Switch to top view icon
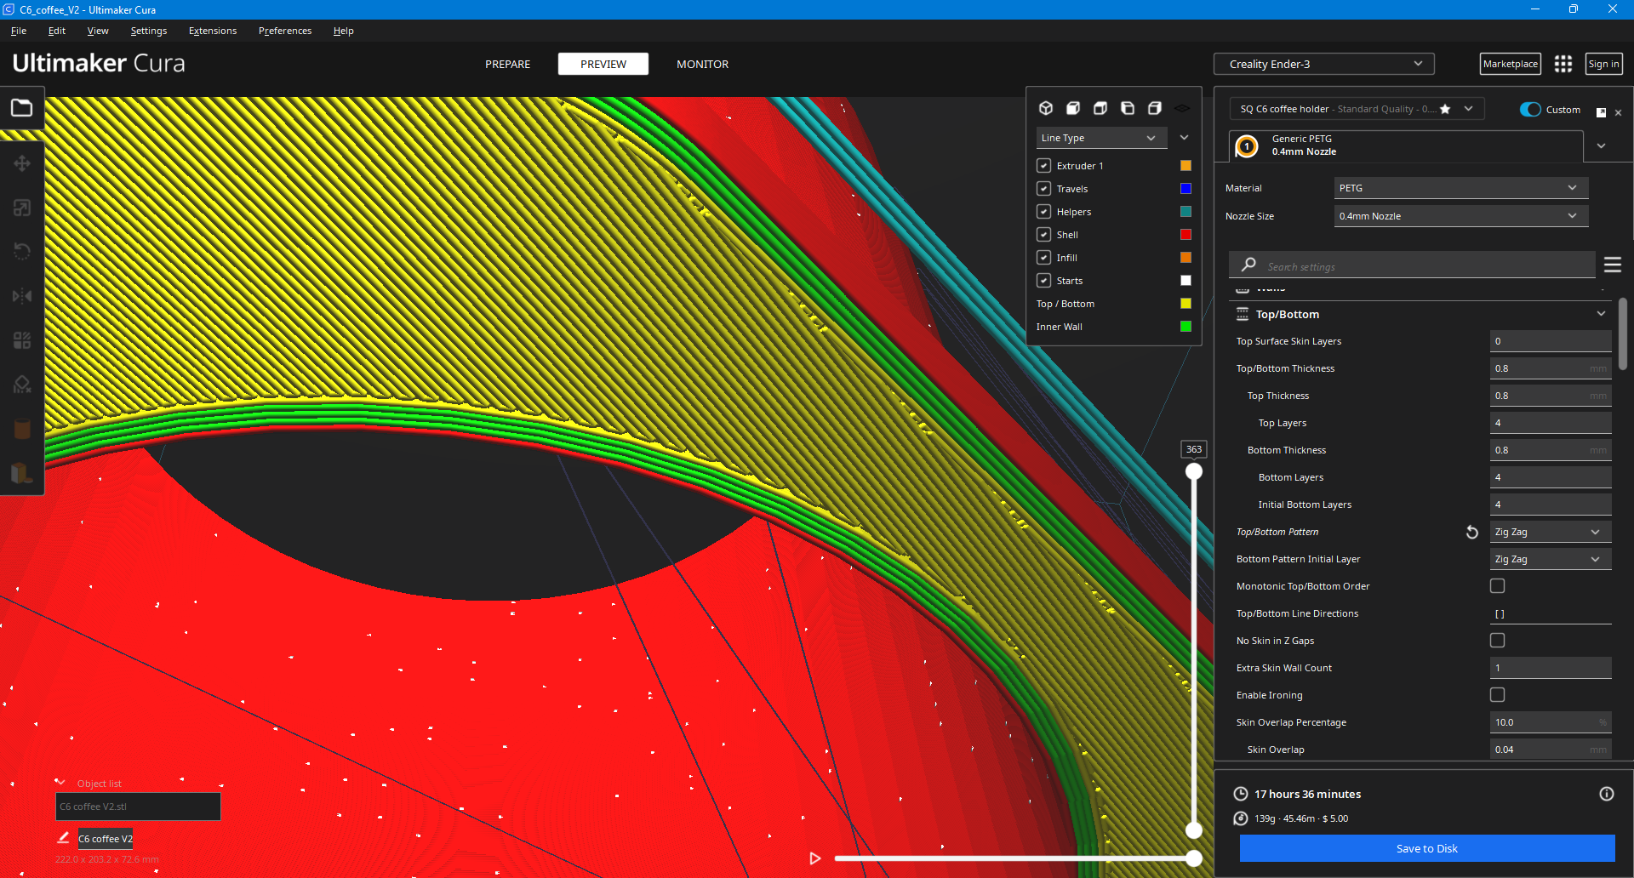The width and height of the screenshot is (1634, 878). point(1100,108)
